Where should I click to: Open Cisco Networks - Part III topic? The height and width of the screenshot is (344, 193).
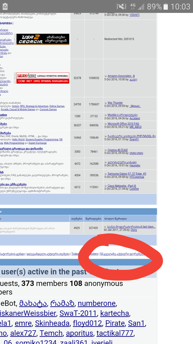point(122,186)
